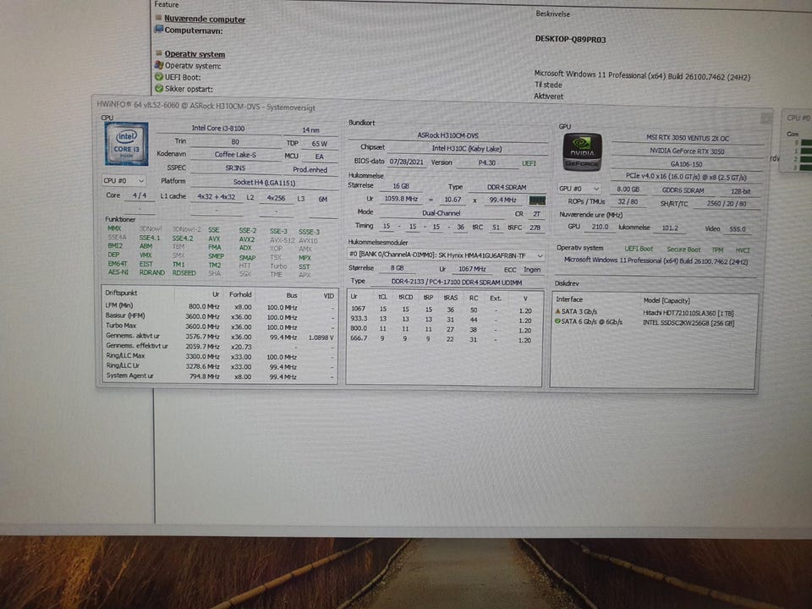This screenshot has height=609, width=812.
Task: Click the 666.7 memory timing row
Action: click(444, 339)
